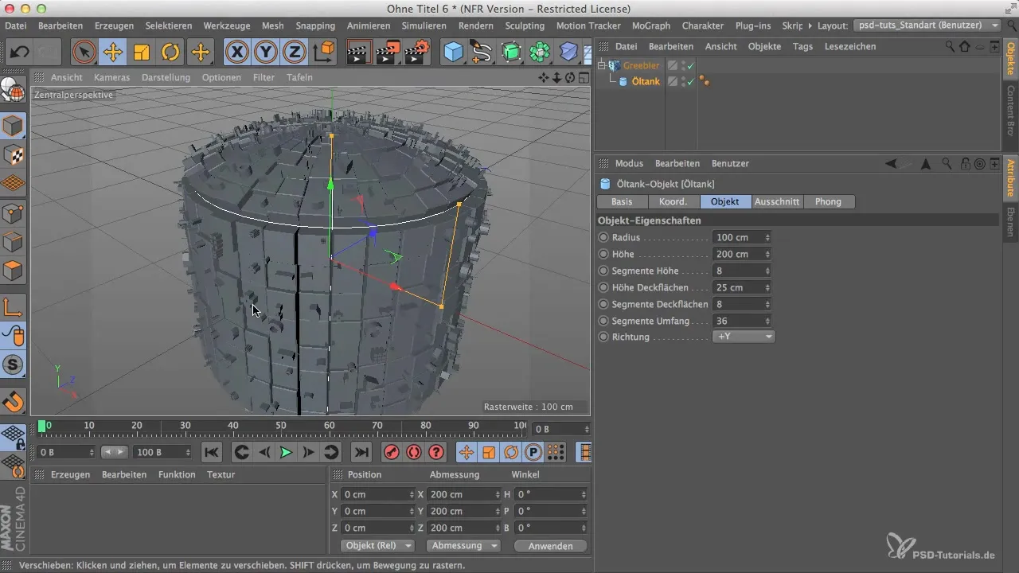Screen dimensions: 1019x573
Task: Click the Segmente Umfang stepper arrows
Action: (x=767, y=321)
